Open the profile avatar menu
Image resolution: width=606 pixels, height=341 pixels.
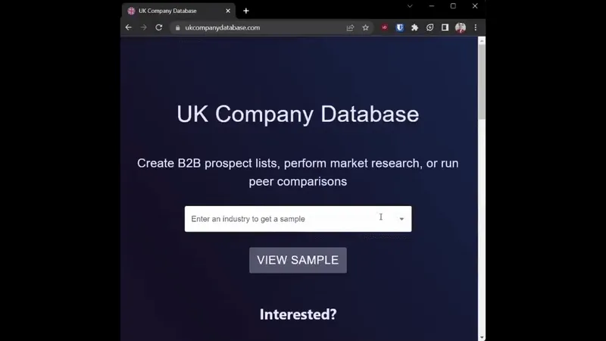click(x=461, y=27)
